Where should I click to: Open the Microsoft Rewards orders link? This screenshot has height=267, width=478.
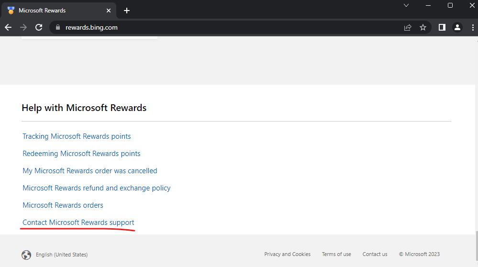pos(63,205)
